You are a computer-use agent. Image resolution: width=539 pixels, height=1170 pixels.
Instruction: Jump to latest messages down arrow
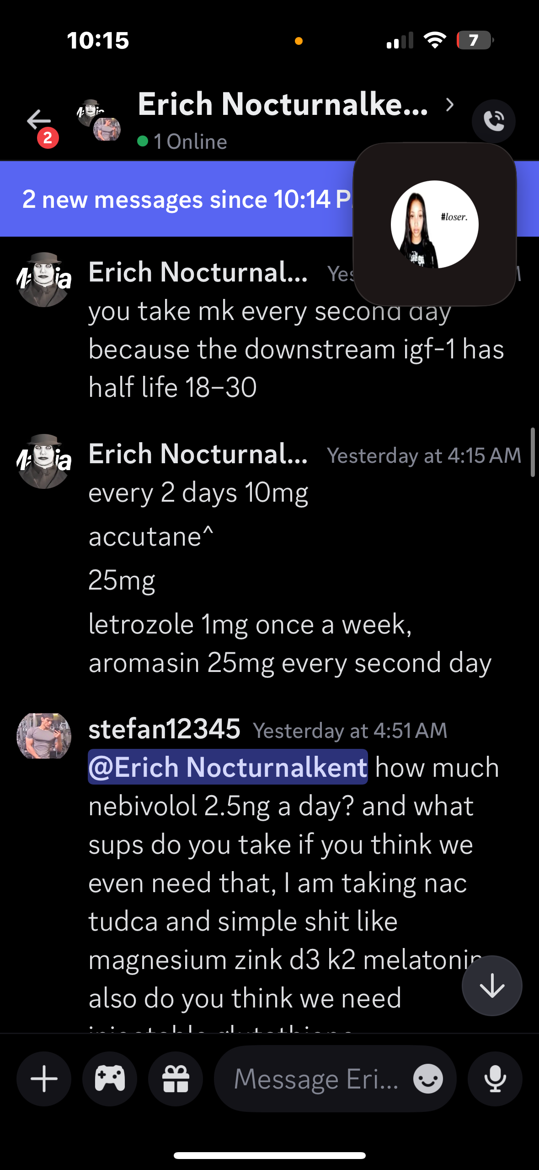[x=492, y=986]
